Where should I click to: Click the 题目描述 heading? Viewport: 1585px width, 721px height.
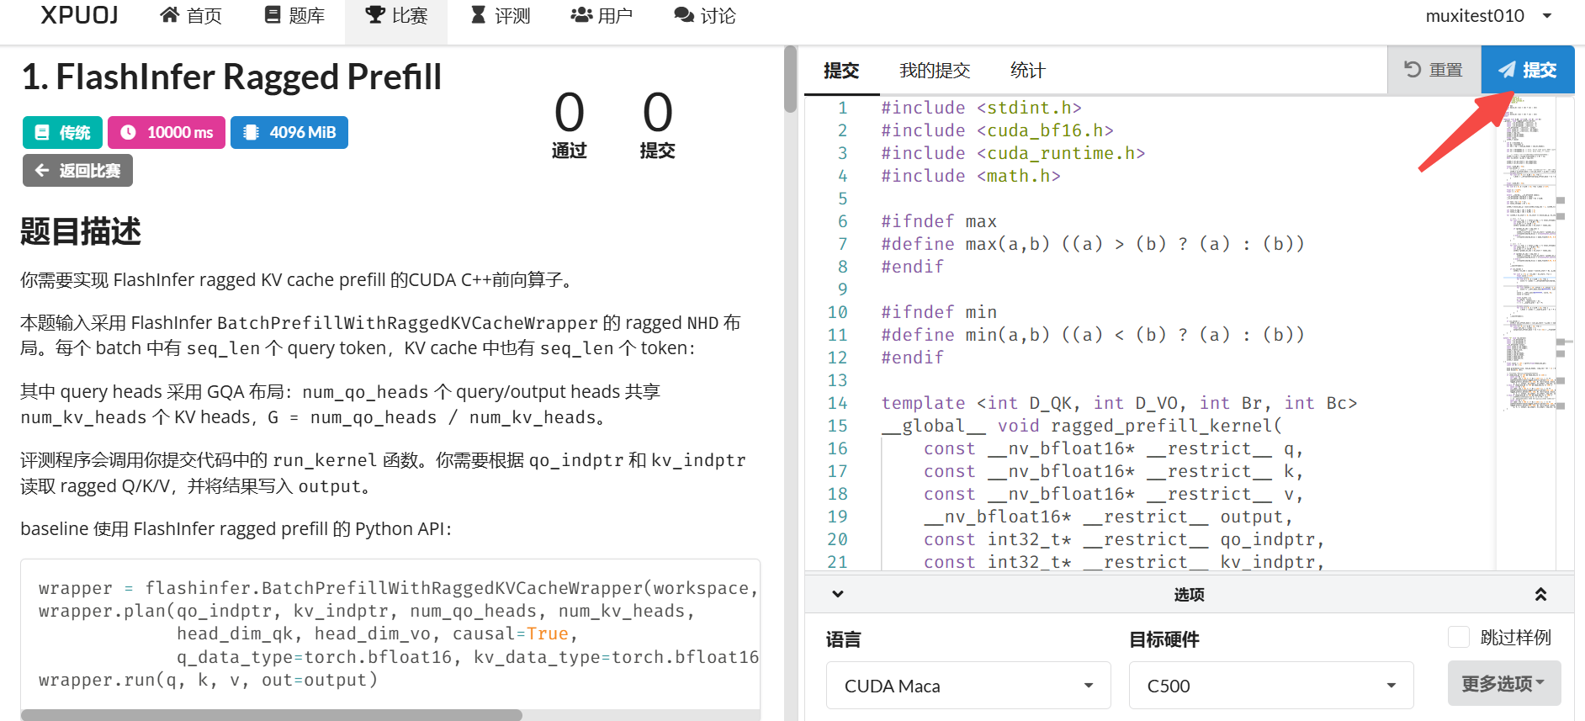click(x=81, y=231)
